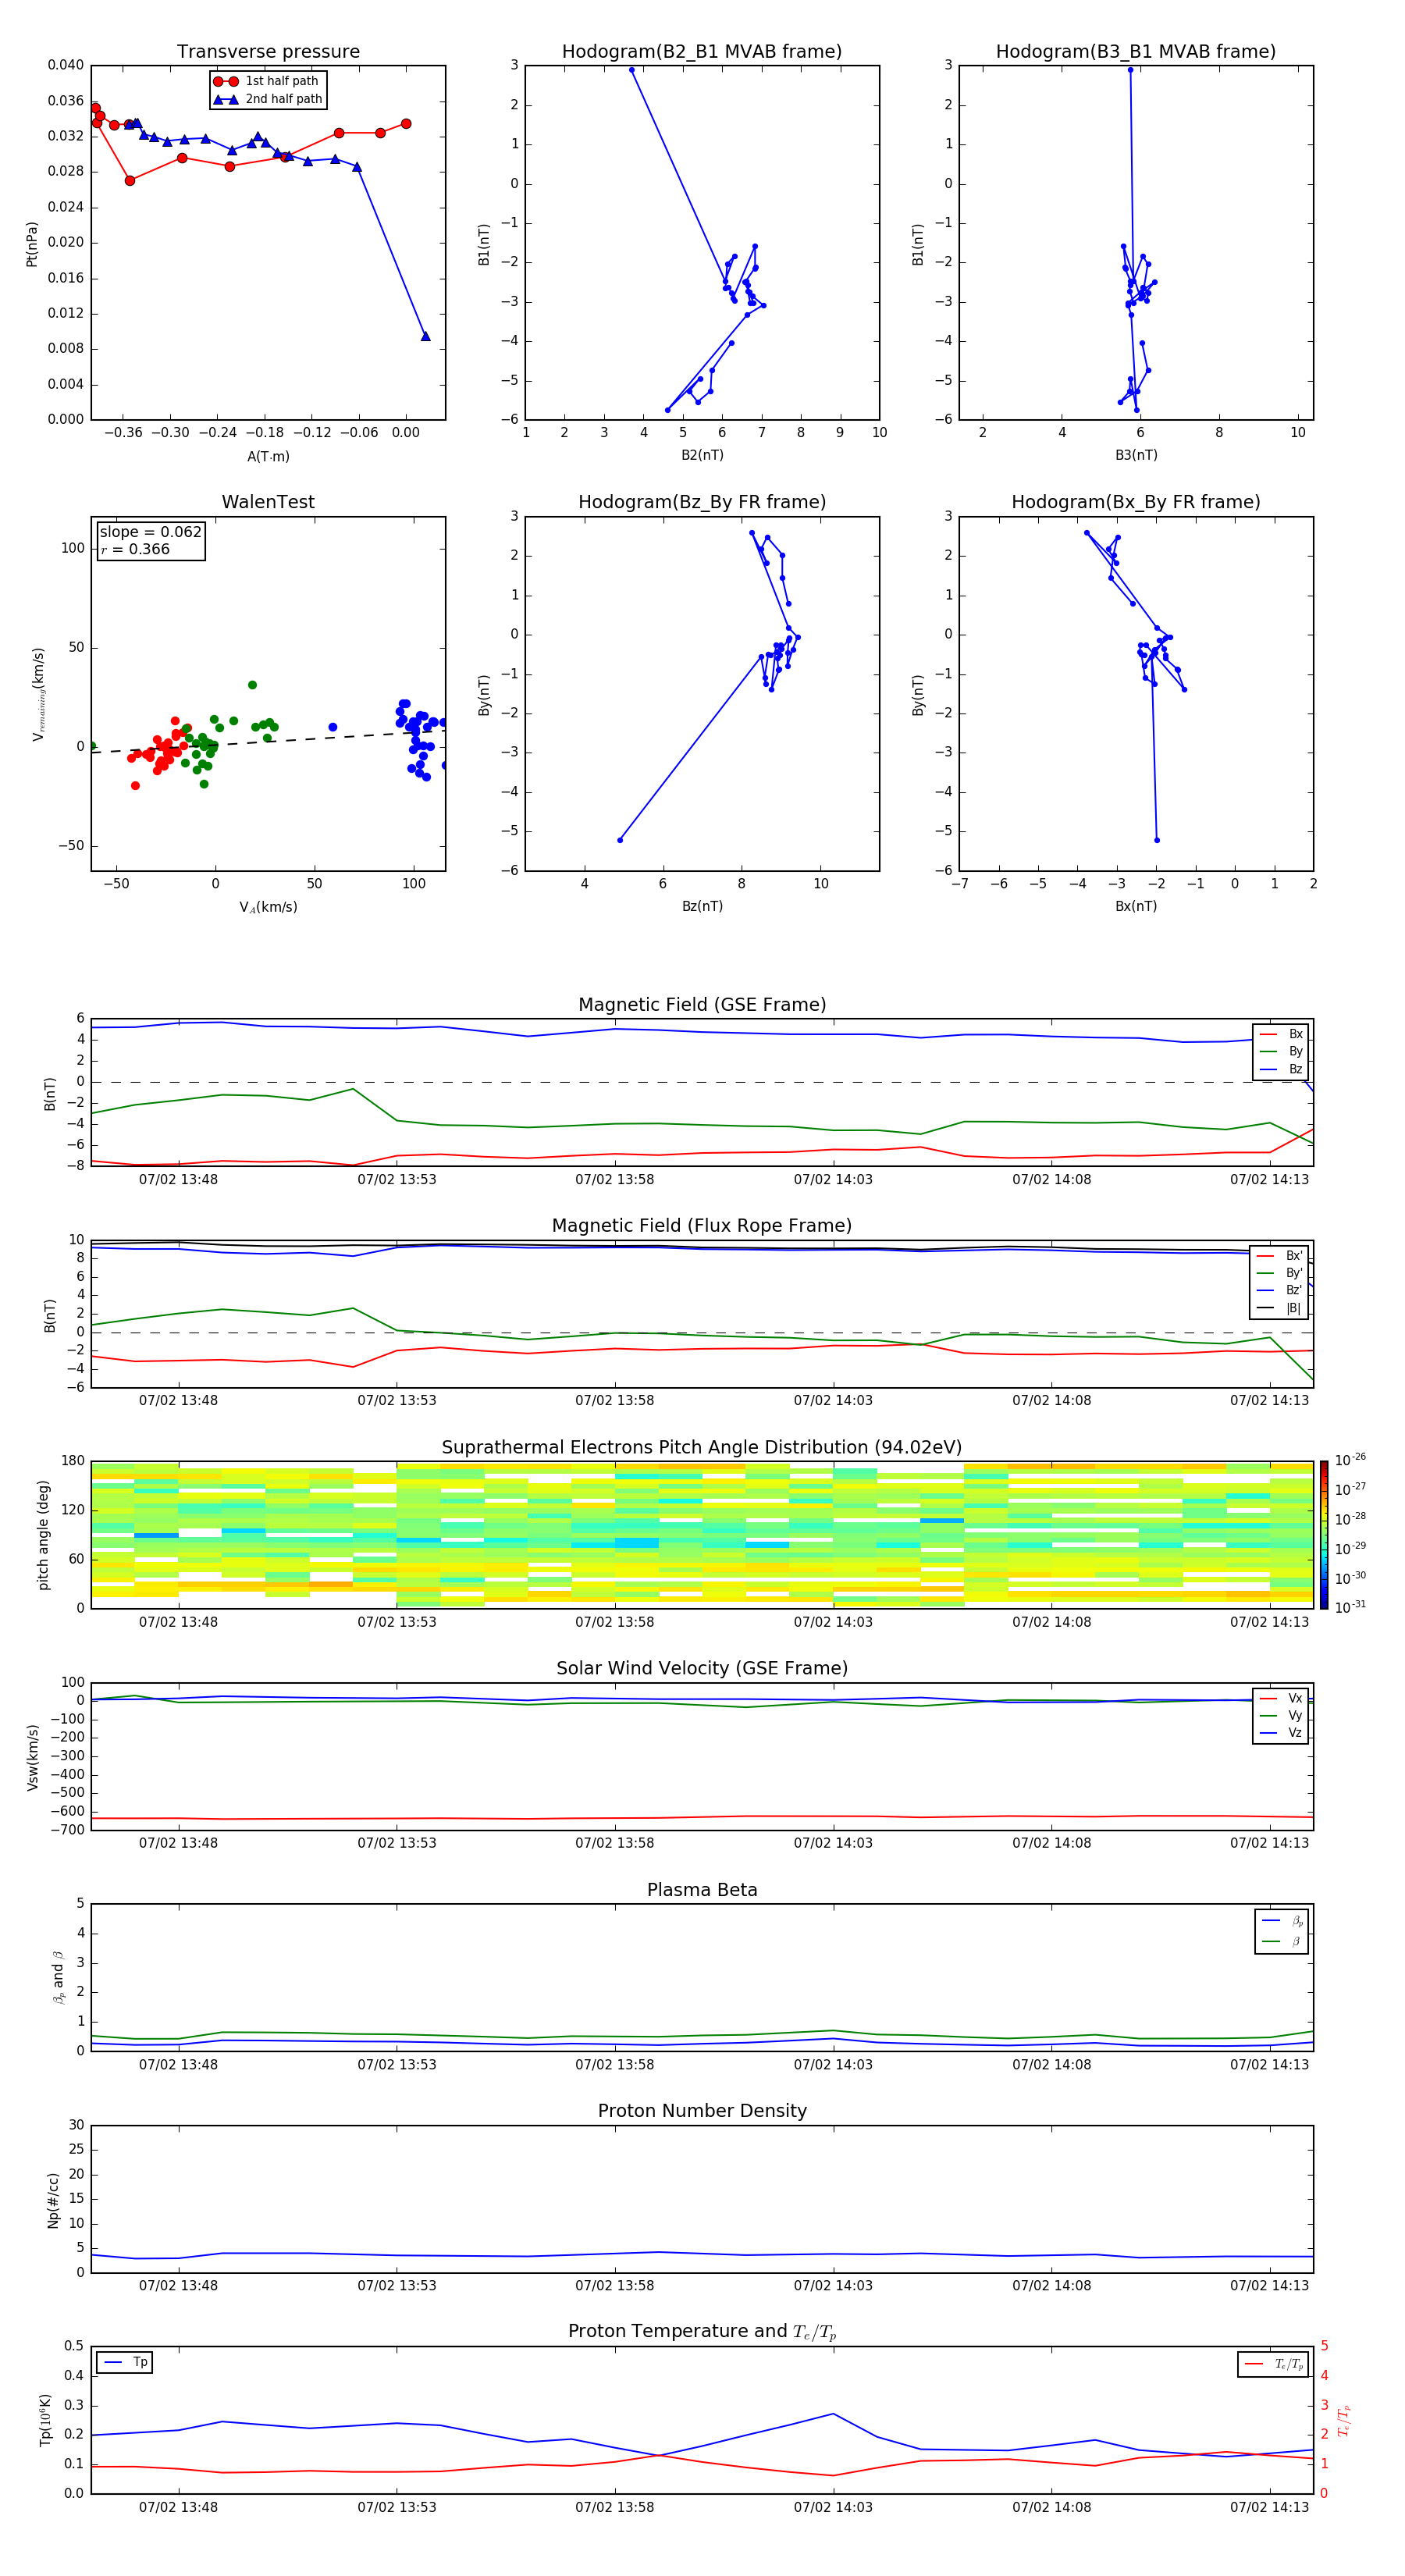The width and height of the screenshot is (1405, 2576).
Task: Select the Vy legend entry
Action: tap(1281, 1715)
